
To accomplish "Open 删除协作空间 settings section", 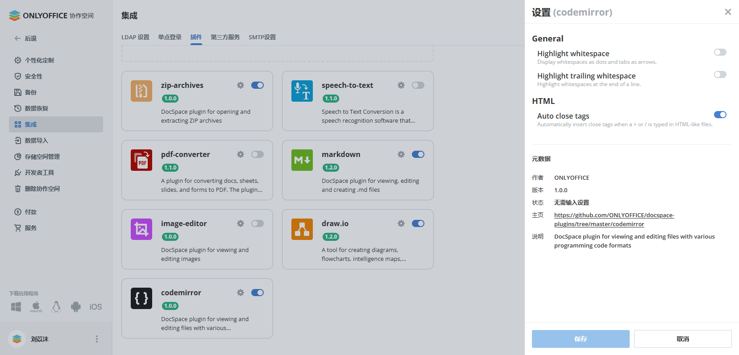I will 56,189.
